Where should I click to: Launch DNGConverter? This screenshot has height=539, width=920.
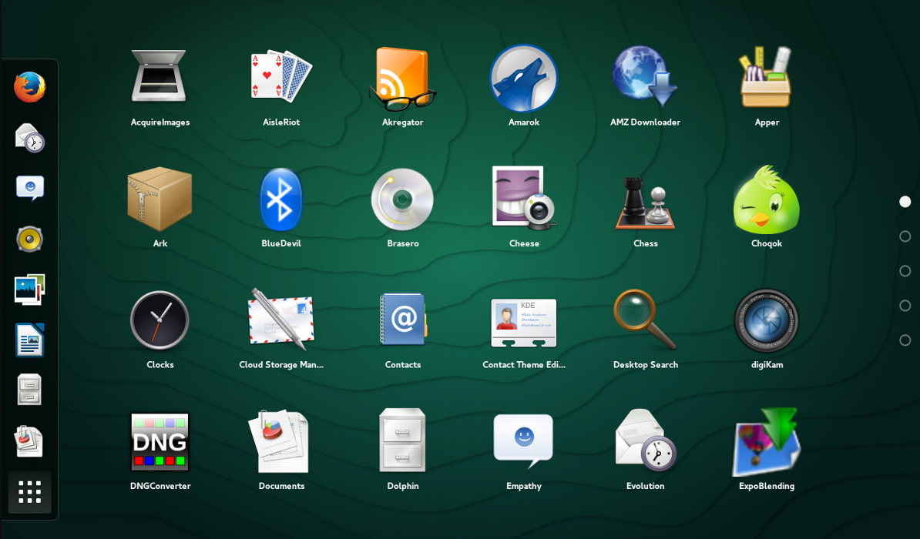pyautogui.click(x=159, y=442)
